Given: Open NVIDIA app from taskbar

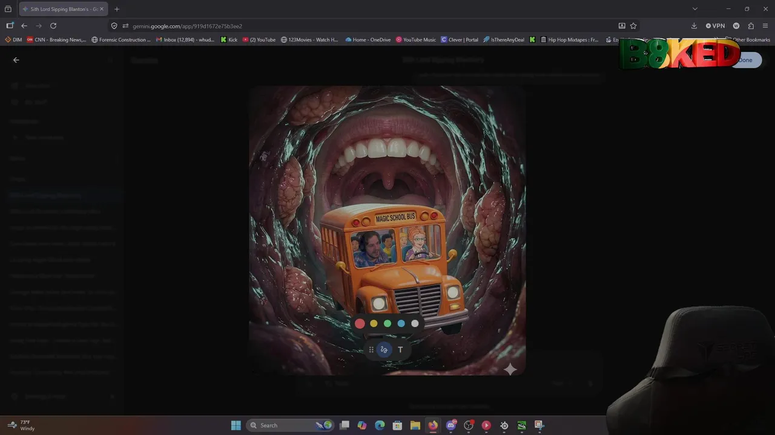Looking at the screenshot, I should [521, 425].
